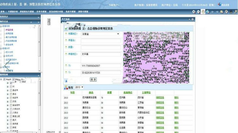Click the layer query tool icon
Viewport: 238px width, 133px height.
point(221,12)
